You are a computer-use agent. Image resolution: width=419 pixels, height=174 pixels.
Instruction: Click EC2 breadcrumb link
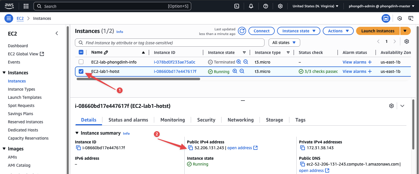[20, 18]
